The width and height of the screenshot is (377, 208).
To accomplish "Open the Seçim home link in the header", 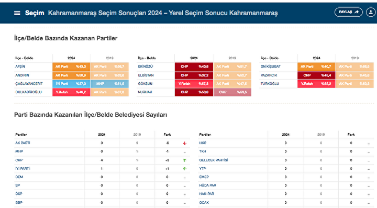I will [x=35, y=13].
